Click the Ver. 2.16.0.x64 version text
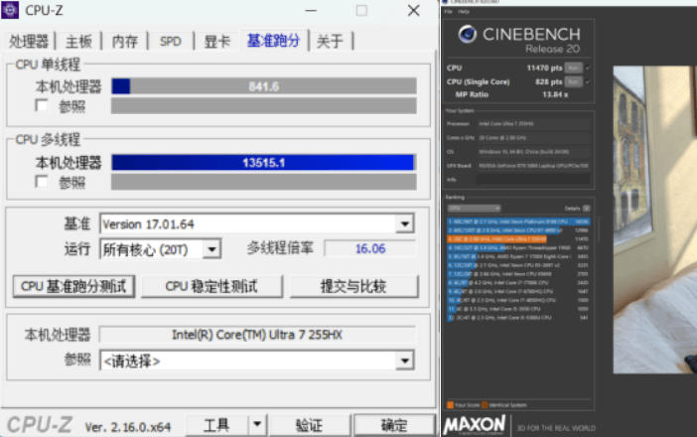697x437 pixels. click(127, 427)
